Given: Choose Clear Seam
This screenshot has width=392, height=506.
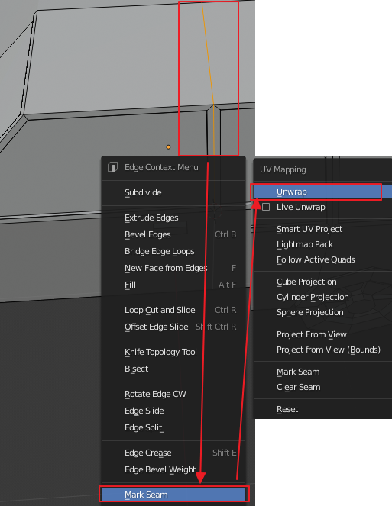Looking at the screenshot, I should [322, 387].
